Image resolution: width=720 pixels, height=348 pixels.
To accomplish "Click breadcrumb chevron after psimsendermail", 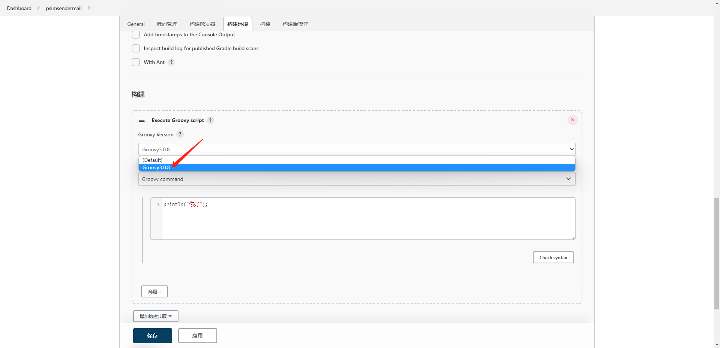I will point(89,8).
